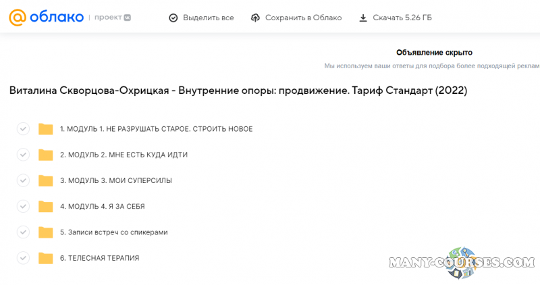Check the box for Записи встреч со спикерами
Image resolution: width=540 pixels, height=285 pixels.
(x=23, y=232)
